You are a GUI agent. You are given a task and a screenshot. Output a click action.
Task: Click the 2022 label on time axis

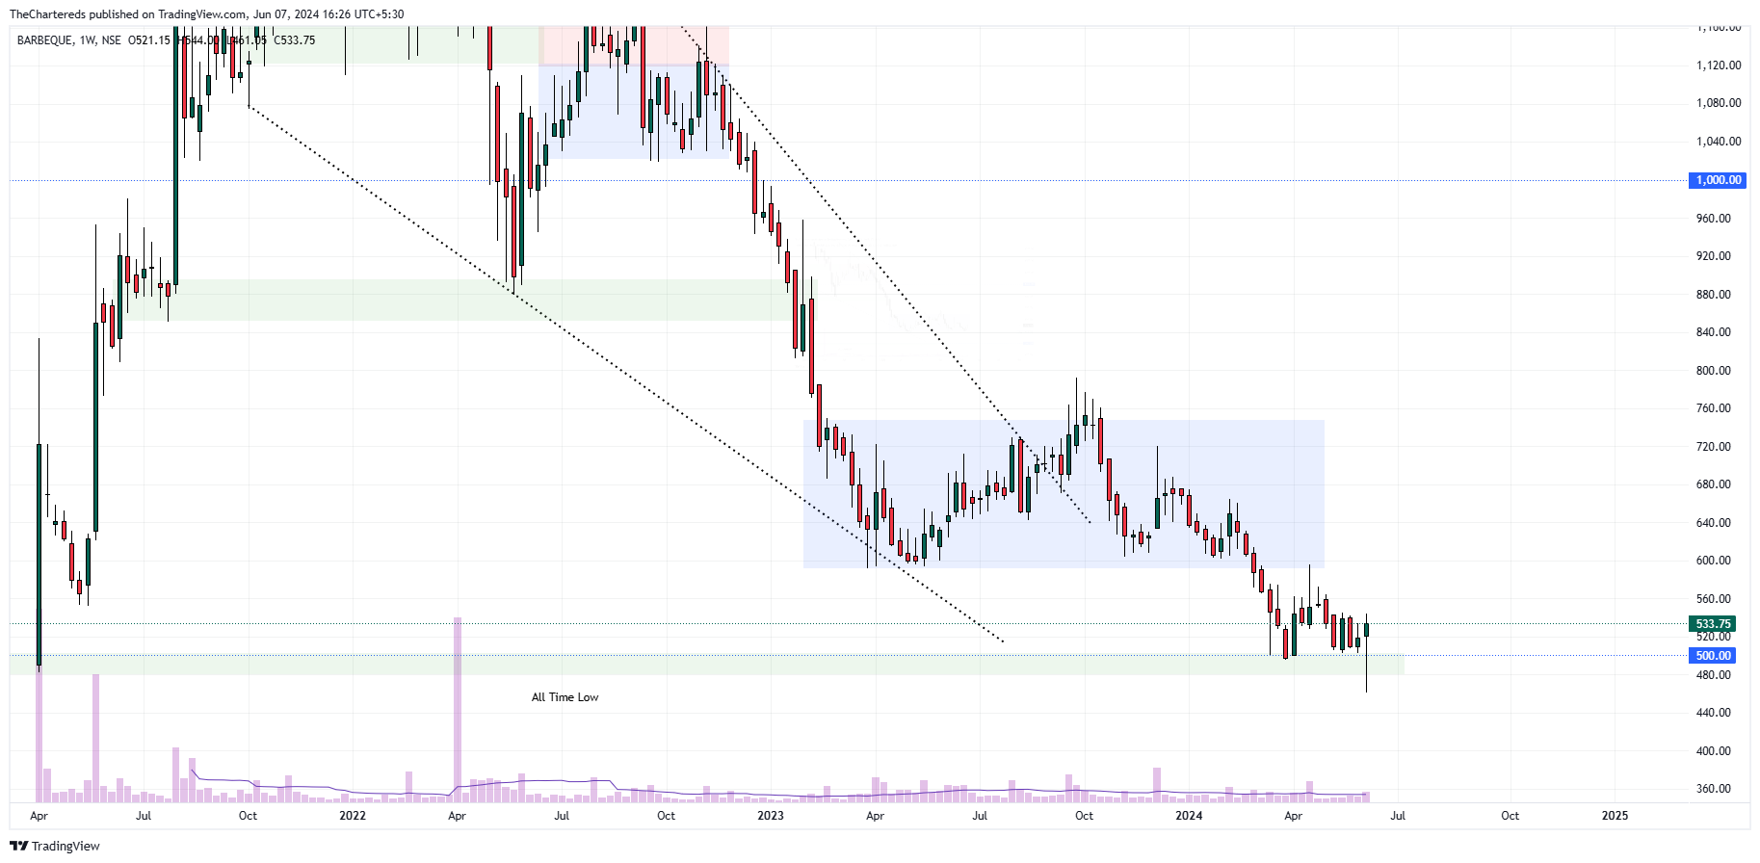(x=353, y=816)
